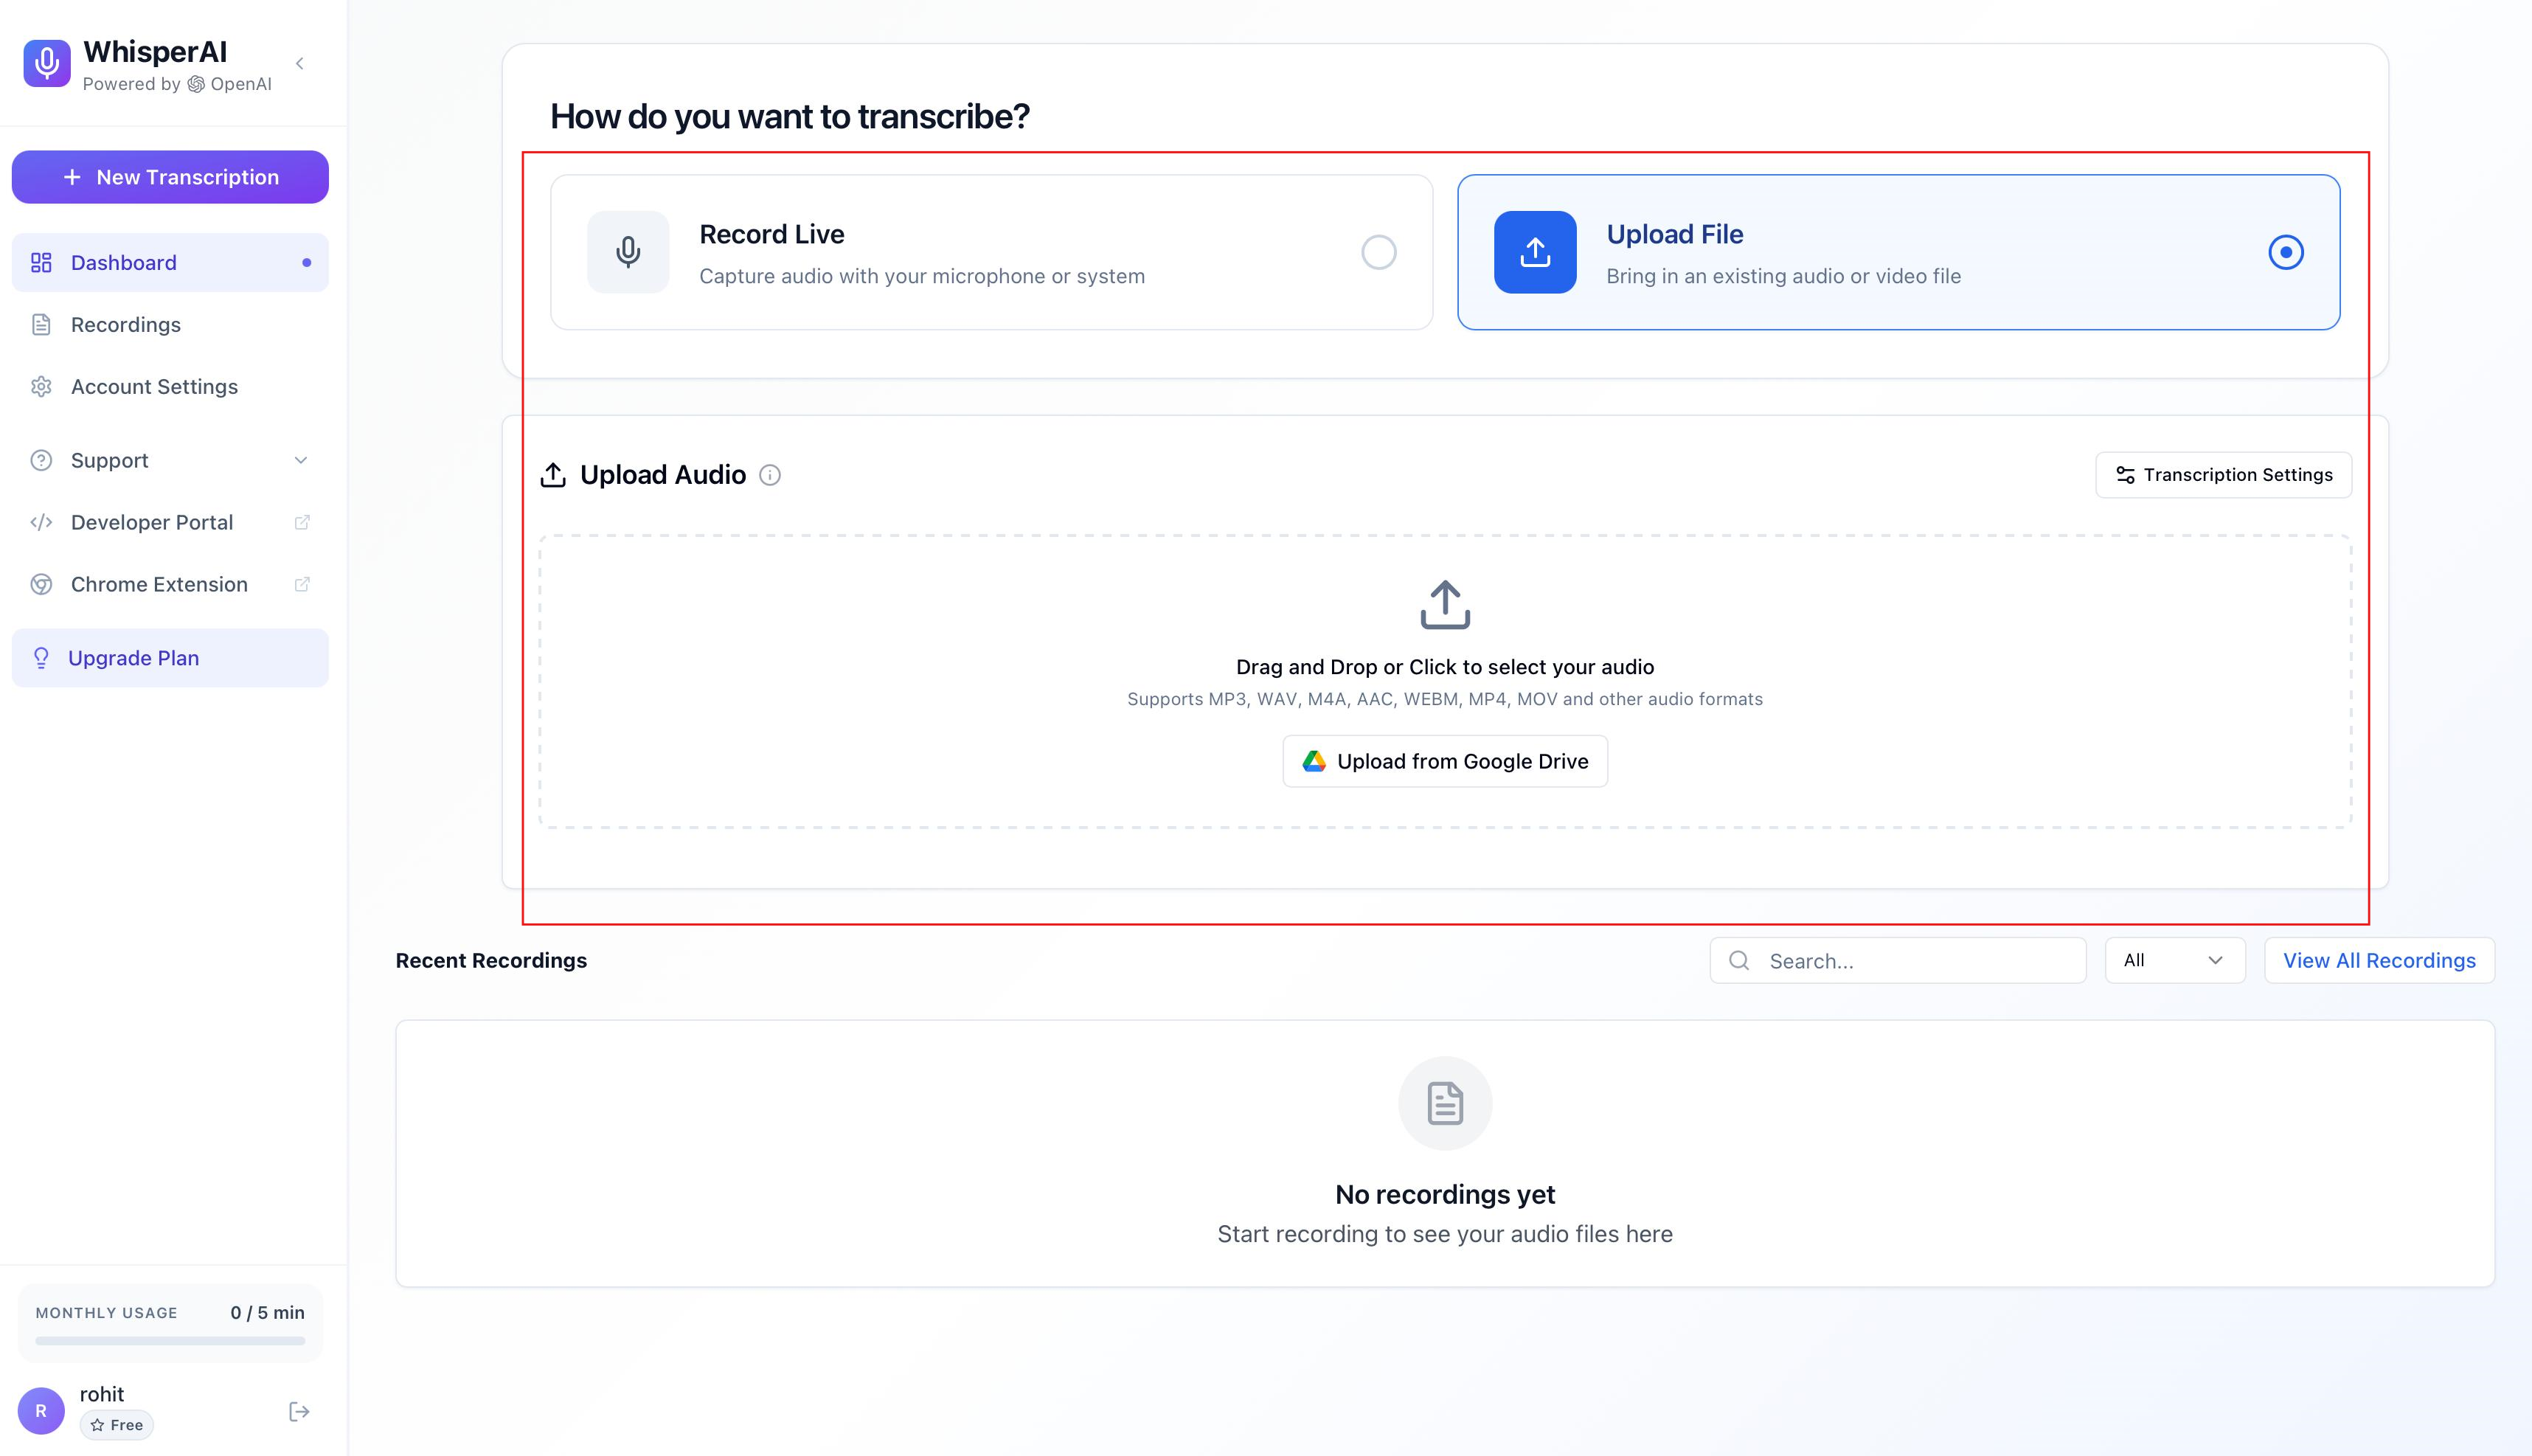Expand the Support menu chevron
The height and width of the screenshot is (1456, 2532).
(x=301, y=460)
